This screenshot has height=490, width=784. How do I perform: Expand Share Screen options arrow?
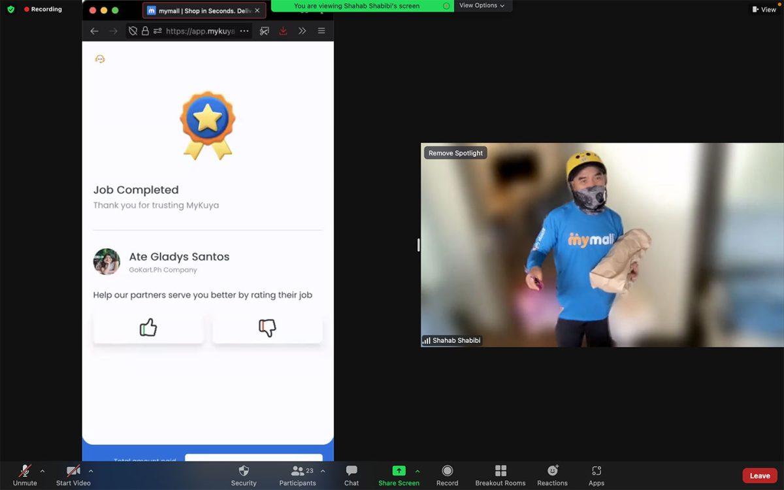pos(417,471)
